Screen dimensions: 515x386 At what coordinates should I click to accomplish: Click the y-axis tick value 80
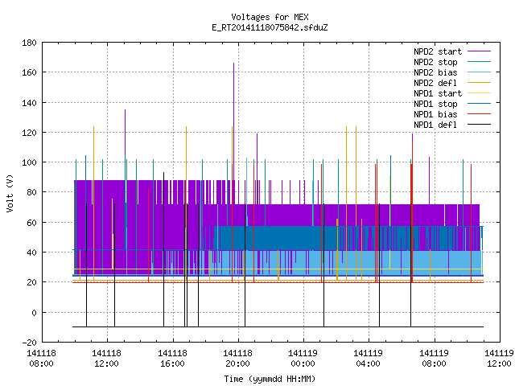tap(31, 192)
